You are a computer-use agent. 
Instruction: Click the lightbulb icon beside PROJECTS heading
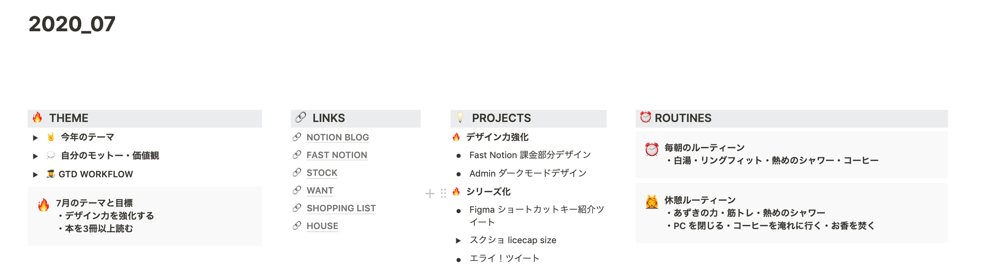(x=460, y=118)
